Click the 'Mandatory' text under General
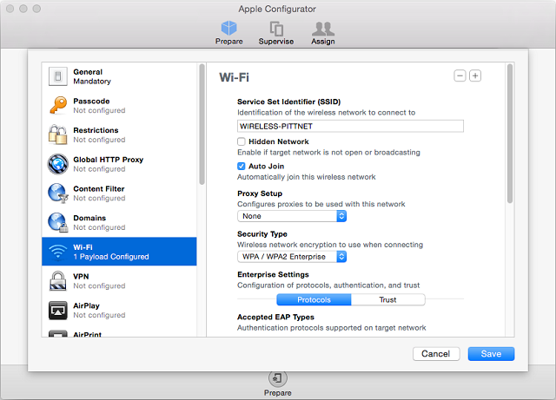This screenshot has width=556, height=400. tap(92, 82)
